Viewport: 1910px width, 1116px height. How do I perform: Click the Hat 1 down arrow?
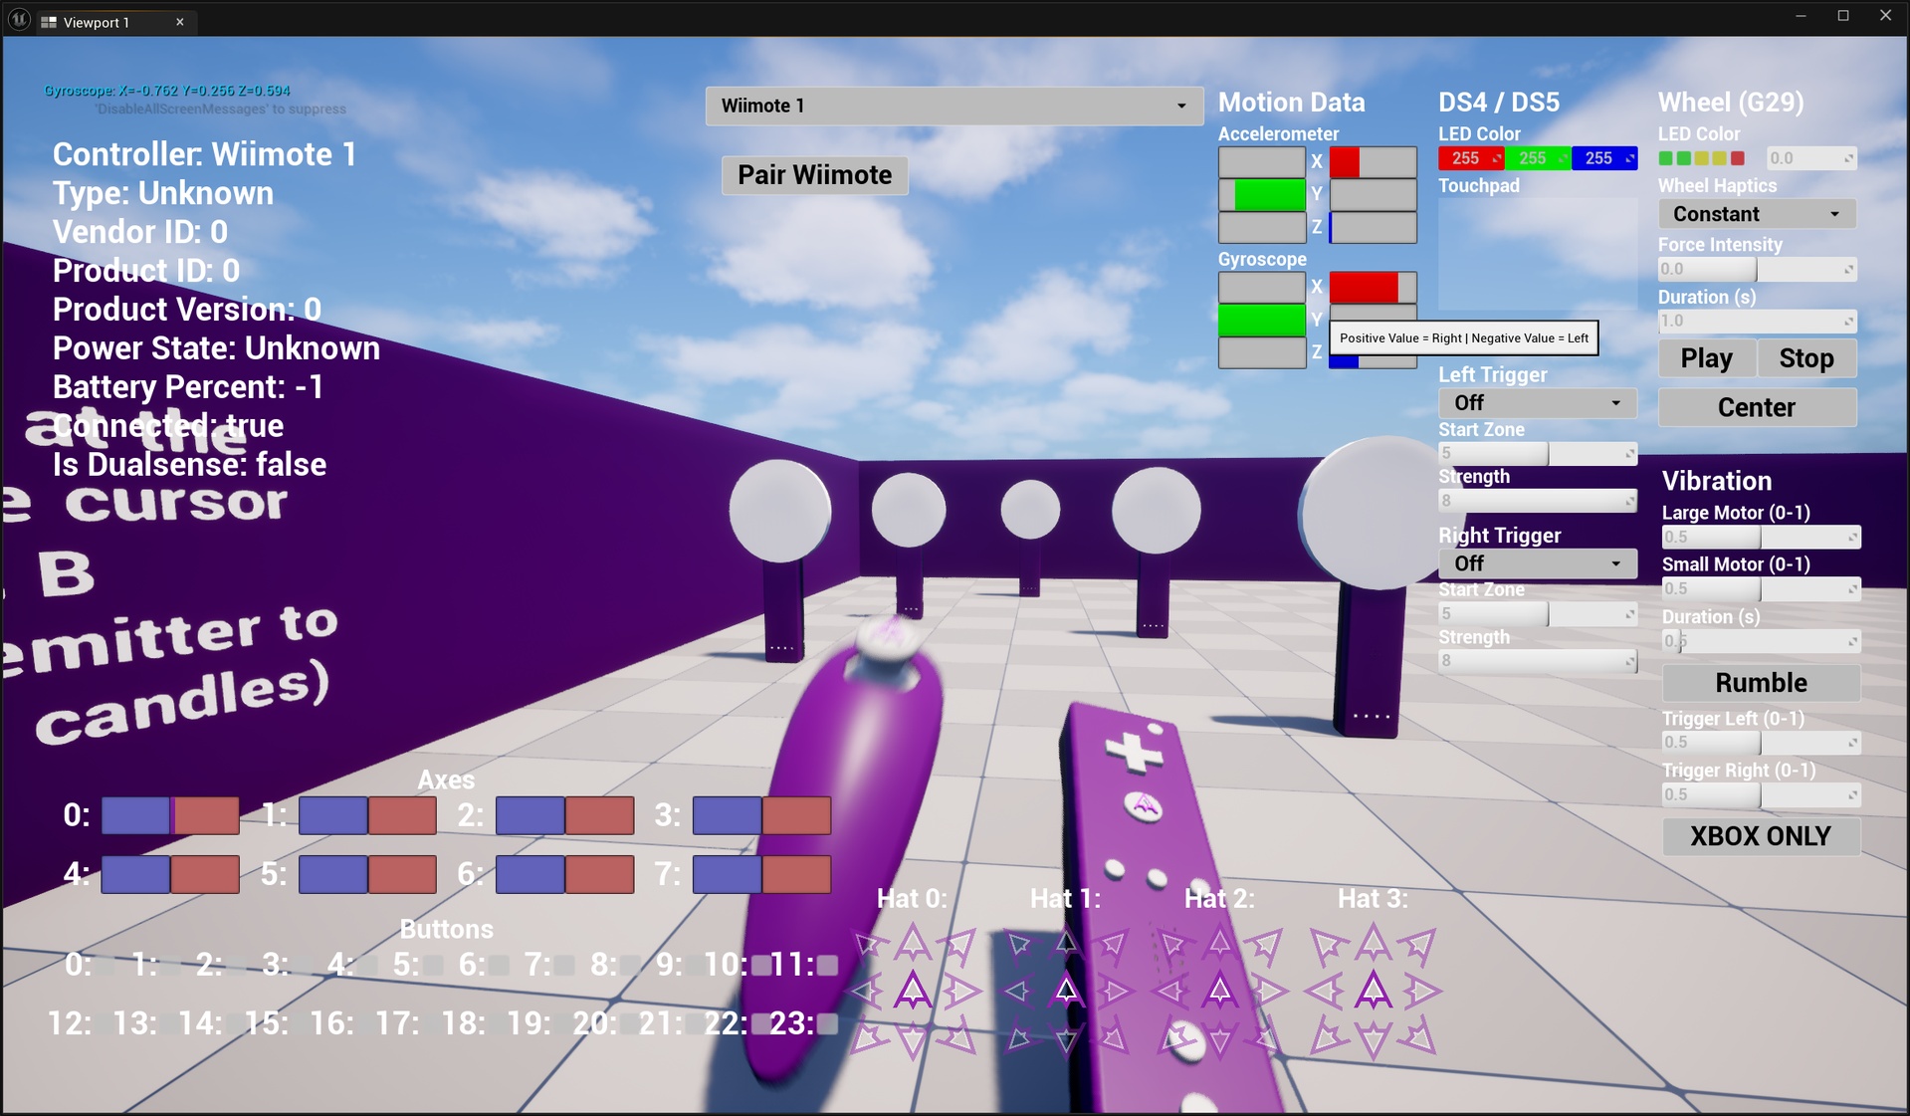[x=1066, y=1039]
